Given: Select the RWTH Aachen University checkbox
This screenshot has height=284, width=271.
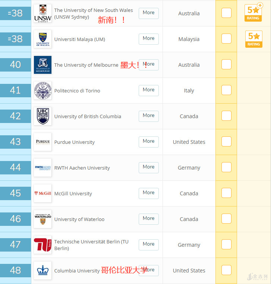Looking at the screenshot, I should [x=226, y=167].
